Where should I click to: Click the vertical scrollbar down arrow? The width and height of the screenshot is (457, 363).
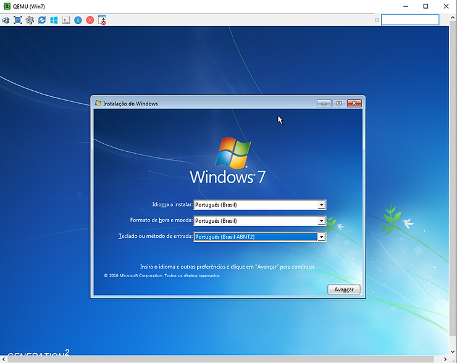453,352
